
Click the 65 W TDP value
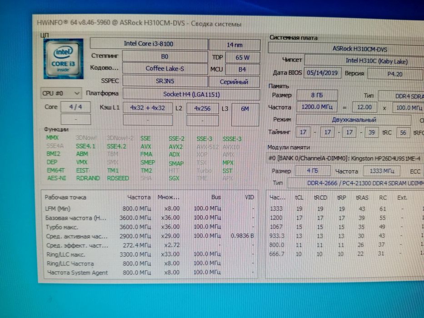(x=242, y=57)
